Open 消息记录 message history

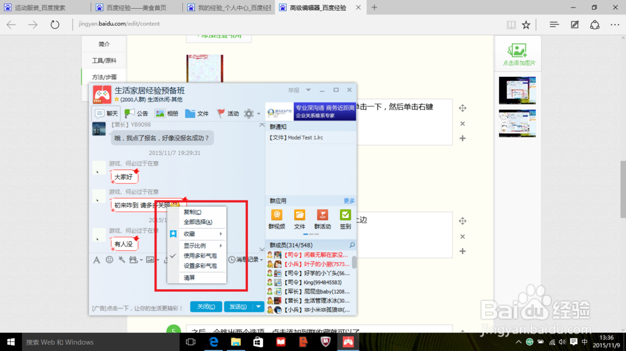[x=245, y=260]
